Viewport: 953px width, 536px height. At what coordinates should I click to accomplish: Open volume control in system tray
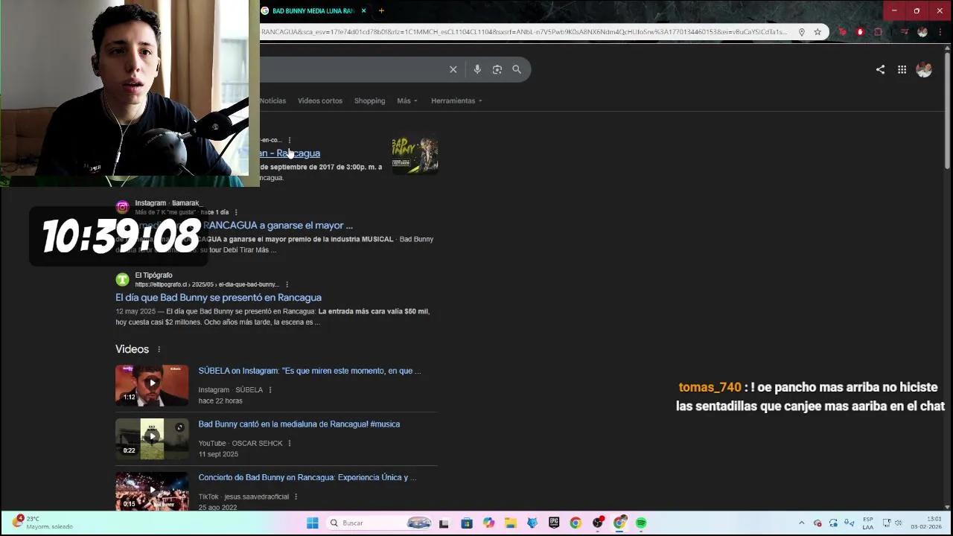click(899, 523)
